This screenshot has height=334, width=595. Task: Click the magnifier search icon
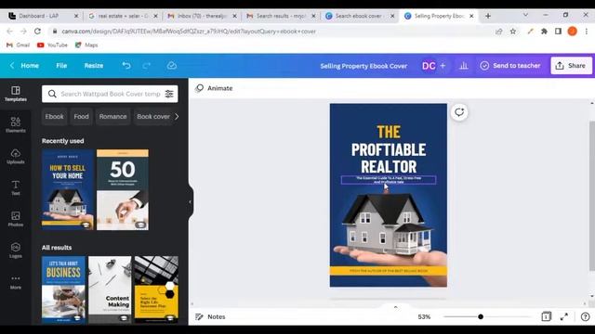click(x=52, y=94)
